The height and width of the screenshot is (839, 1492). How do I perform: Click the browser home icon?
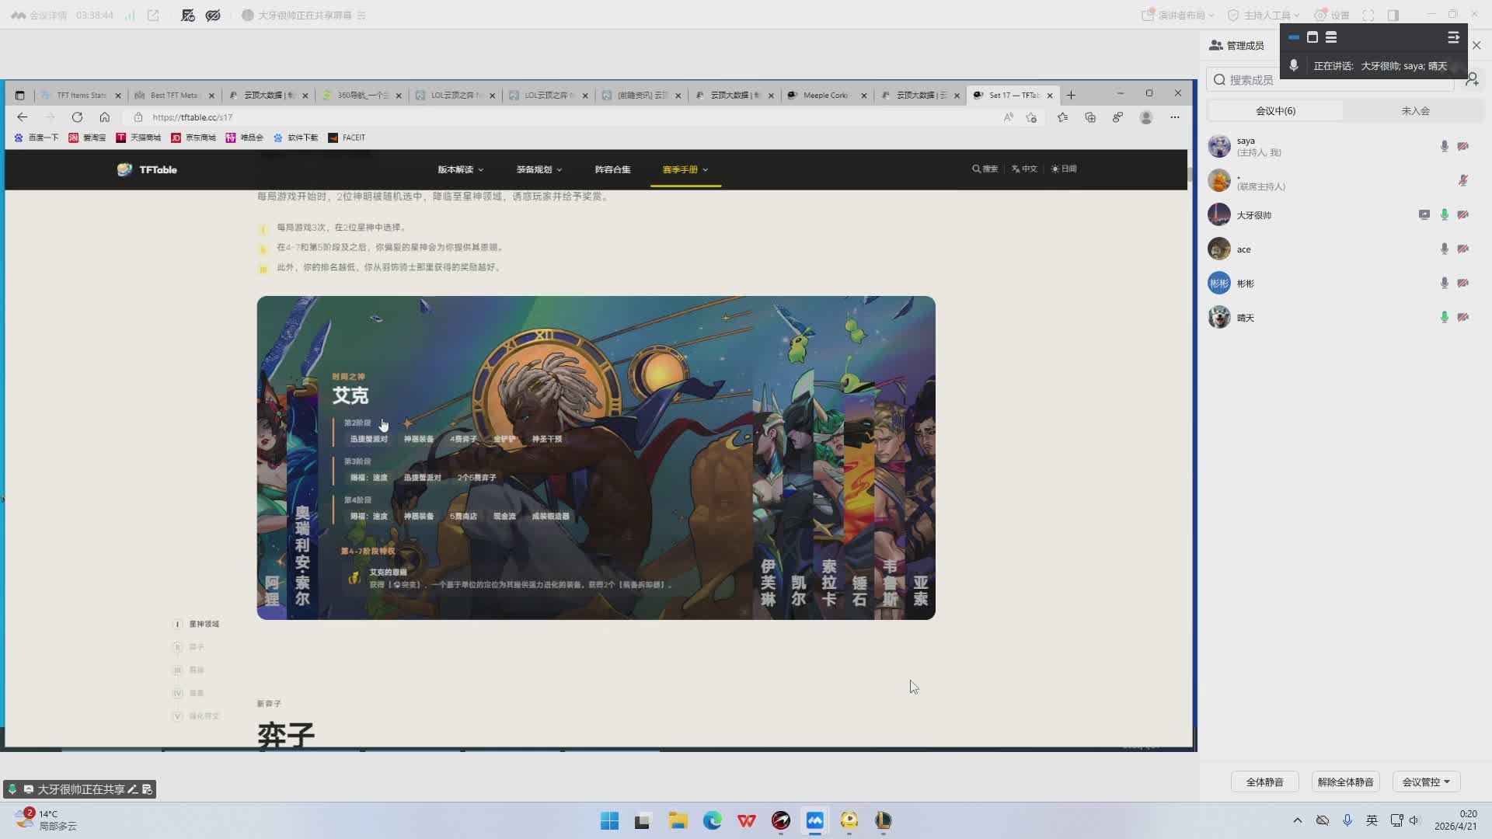[105, 117]
